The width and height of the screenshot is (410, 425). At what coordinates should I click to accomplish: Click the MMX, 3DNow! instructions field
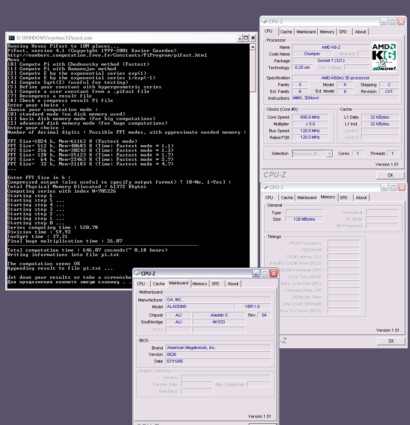pos(345,98)
